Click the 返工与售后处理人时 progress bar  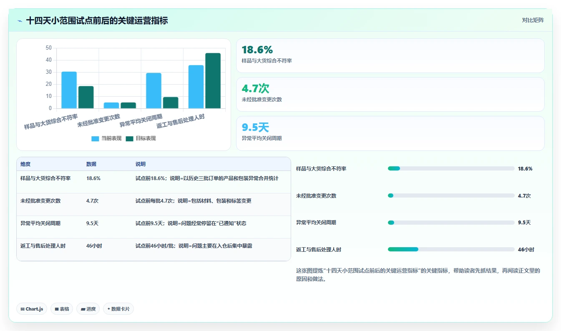pyautogui.click(x=451, y=249)
